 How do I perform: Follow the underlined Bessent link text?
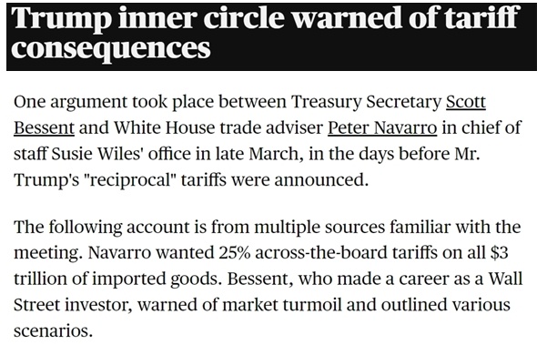pyautogui.click(x=44, y=127)
